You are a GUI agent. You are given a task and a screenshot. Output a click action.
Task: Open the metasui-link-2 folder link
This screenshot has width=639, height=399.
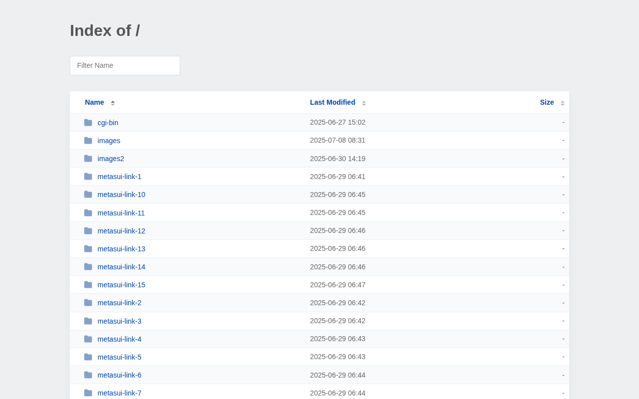click(x=119, y=303)
